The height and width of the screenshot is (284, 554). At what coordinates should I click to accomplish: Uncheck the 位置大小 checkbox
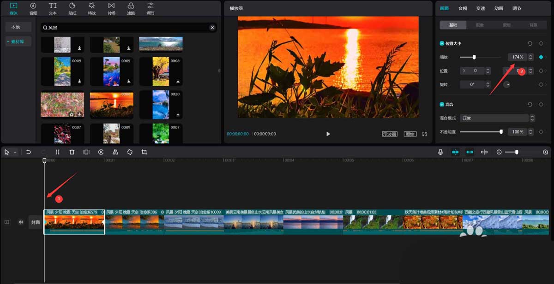(x=442, y=43)
